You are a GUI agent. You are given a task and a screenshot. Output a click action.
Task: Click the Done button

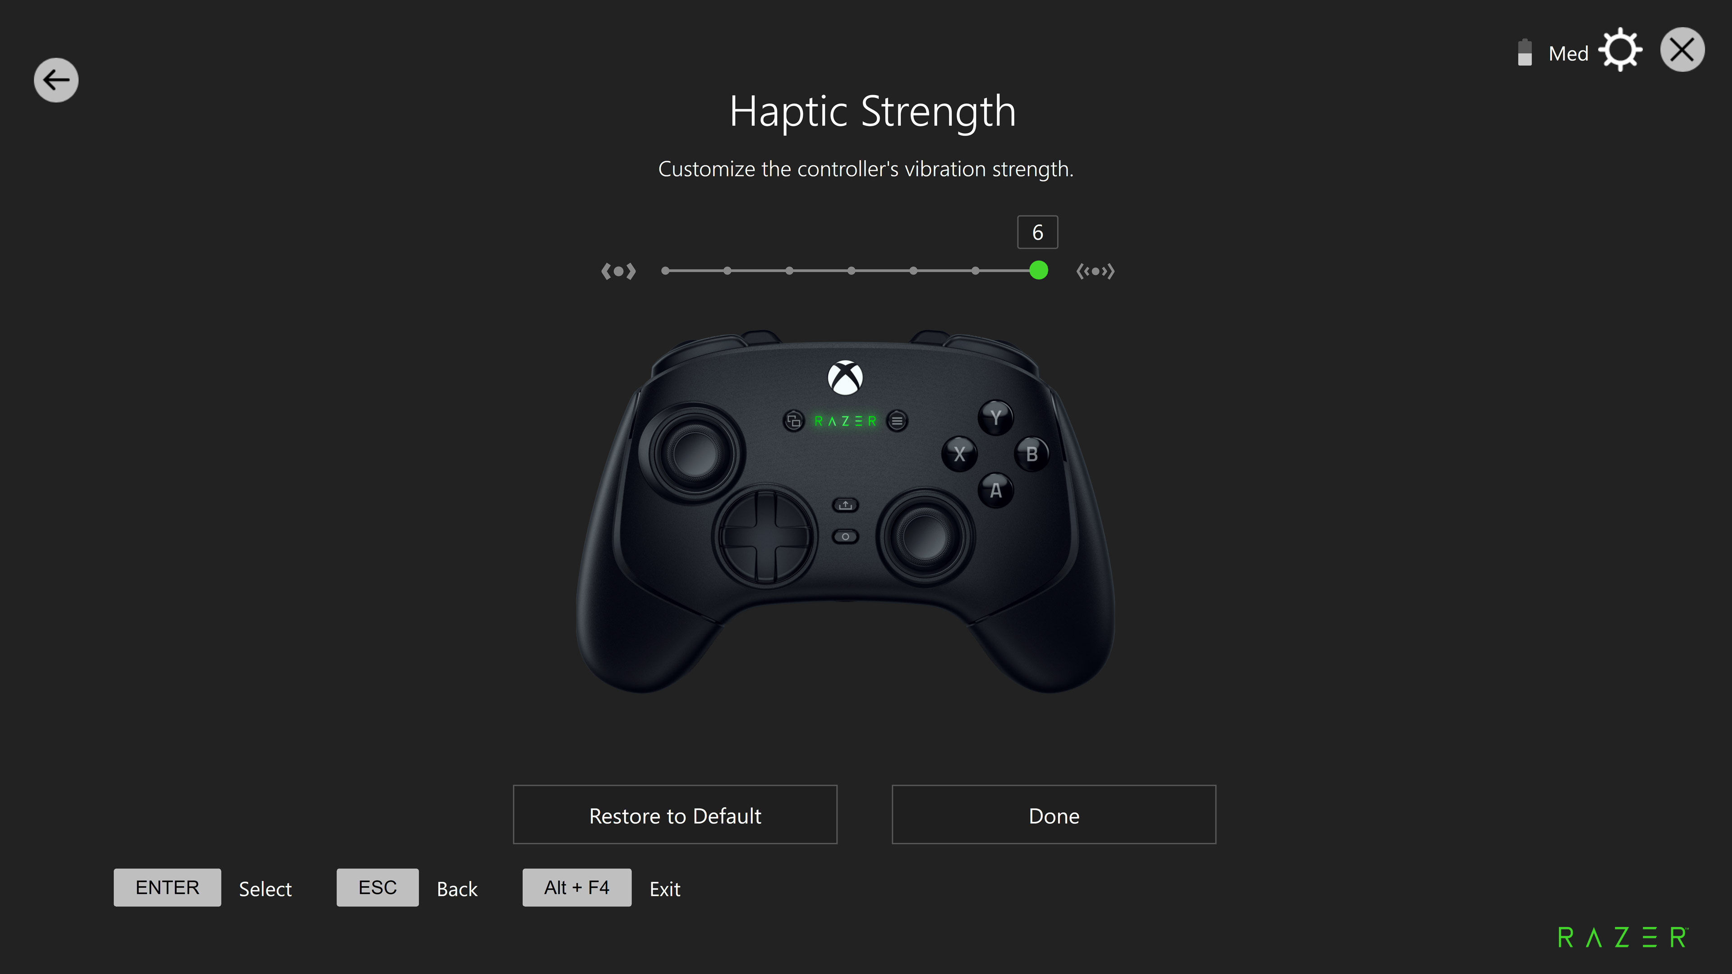click(1054, 815)
